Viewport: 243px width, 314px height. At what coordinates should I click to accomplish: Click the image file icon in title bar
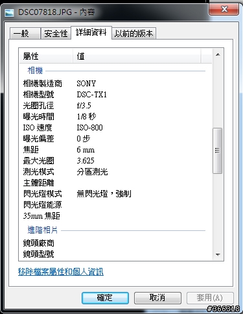9,13
